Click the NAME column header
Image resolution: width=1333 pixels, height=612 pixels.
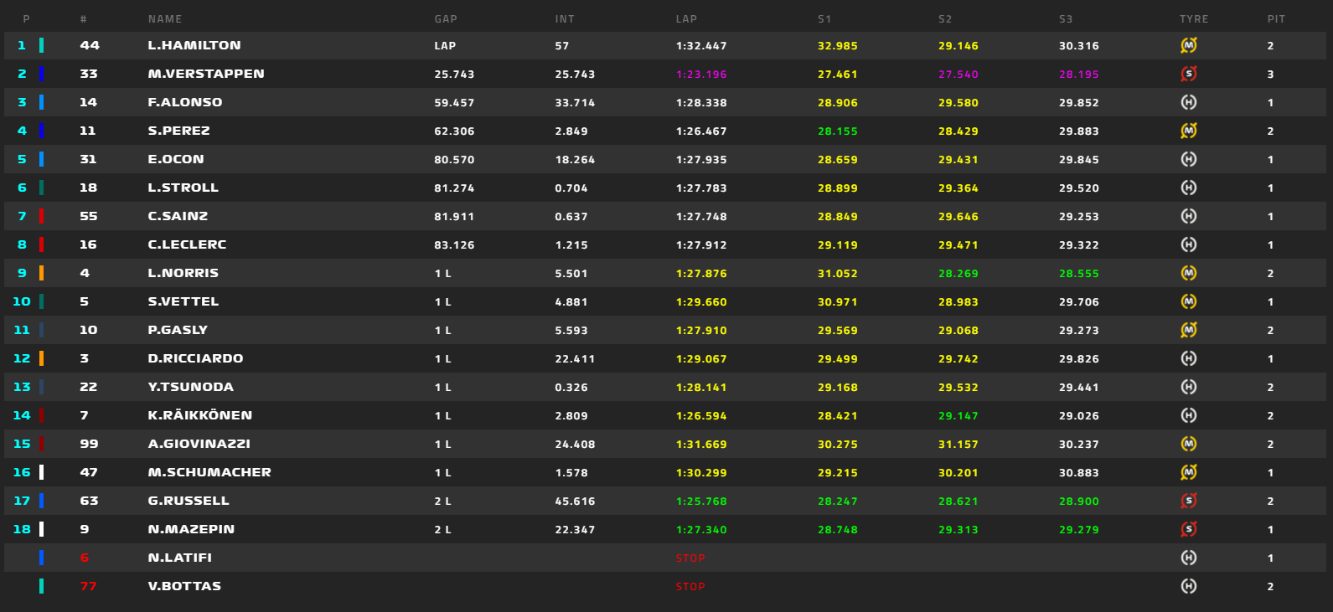(x=165, y=19)
